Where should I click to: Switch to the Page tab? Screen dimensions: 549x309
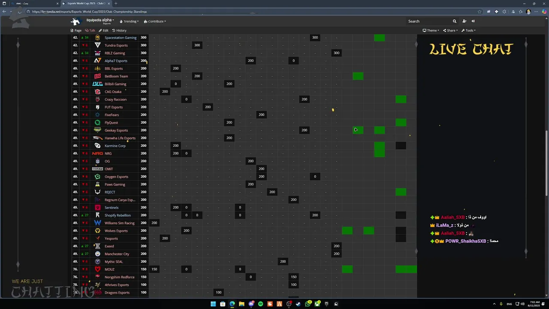pos(76,30)
